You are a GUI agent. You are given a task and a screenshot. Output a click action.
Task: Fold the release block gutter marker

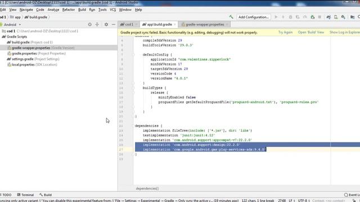pos(133,93)
